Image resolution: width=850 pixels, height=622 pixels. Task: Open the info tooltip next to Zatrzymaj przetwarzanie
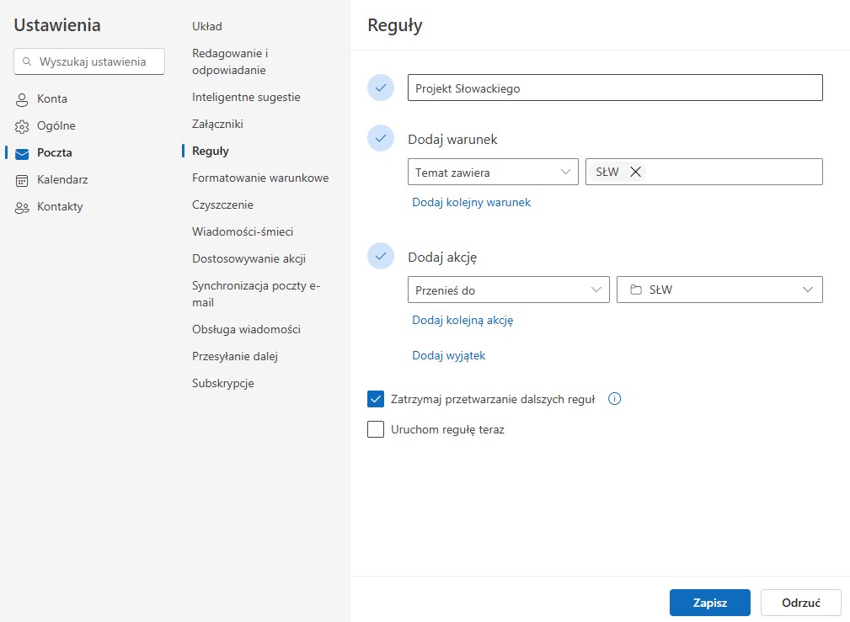[614, 398]
